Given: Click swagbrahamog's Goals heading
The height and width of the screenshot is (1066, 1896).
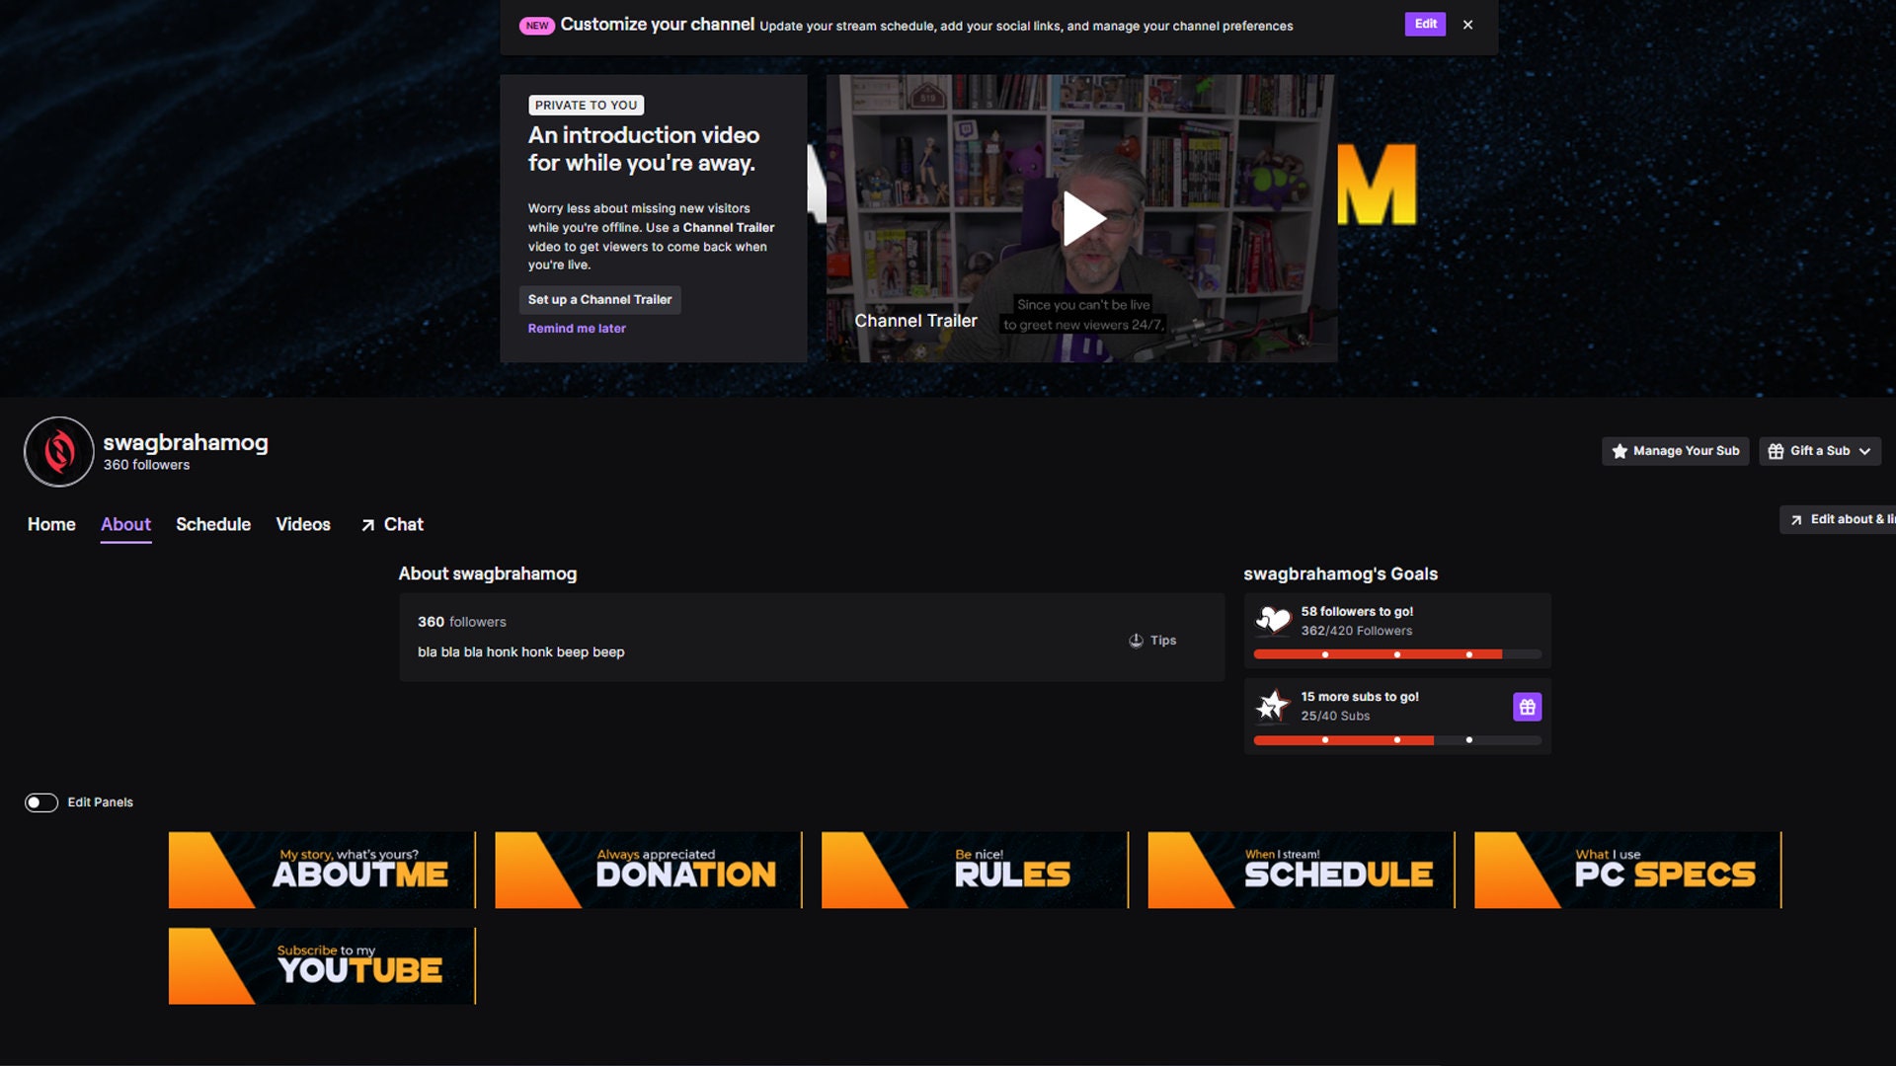Looking at the screenshot, I should pyautogui.click(x=1340, y=574).
